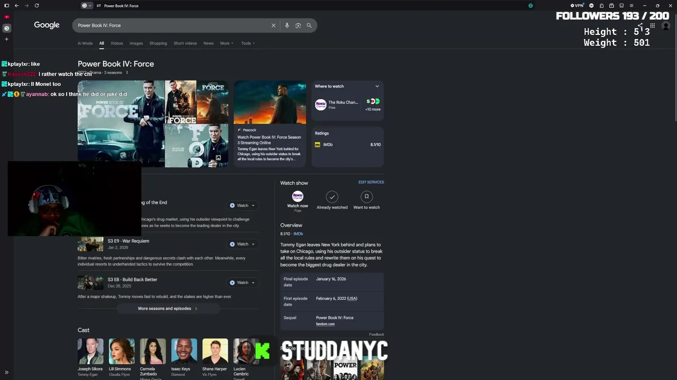Open the Google account profile avatar
677x380 pixels.
pyautogui.click(x=666, y=25)
